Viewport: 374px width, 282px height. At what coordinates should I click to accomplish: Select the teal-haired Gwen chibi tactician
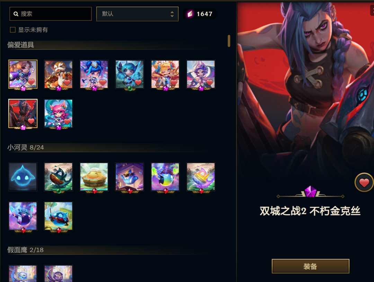[130, 74]
